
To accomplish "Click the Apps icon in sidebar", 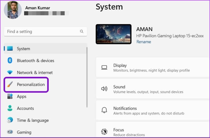I will click(10, 96).
